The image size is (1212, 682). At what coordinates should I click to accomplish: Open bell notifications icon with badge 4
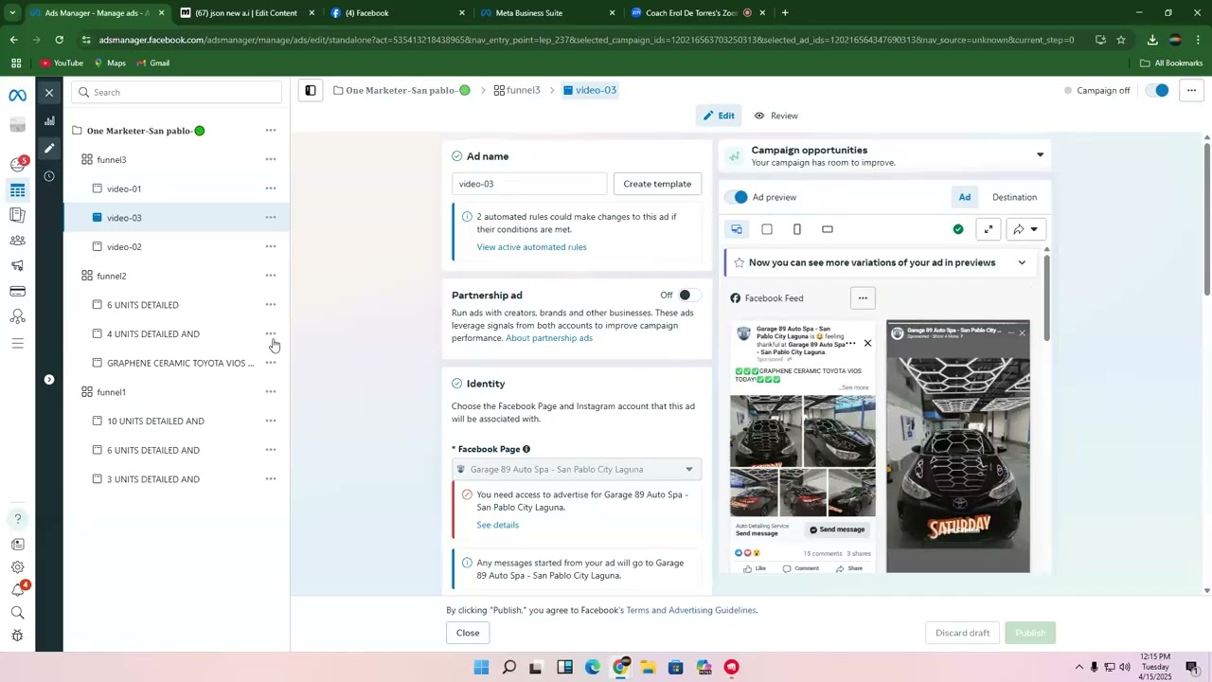pyautogui.click(x=17, y=589)
